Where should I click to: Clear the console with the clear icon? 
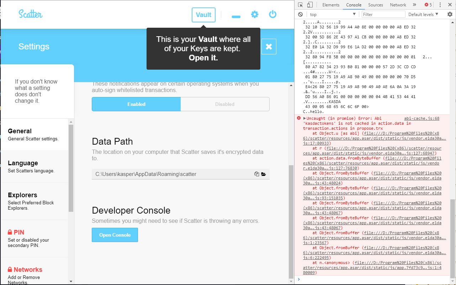299,14
